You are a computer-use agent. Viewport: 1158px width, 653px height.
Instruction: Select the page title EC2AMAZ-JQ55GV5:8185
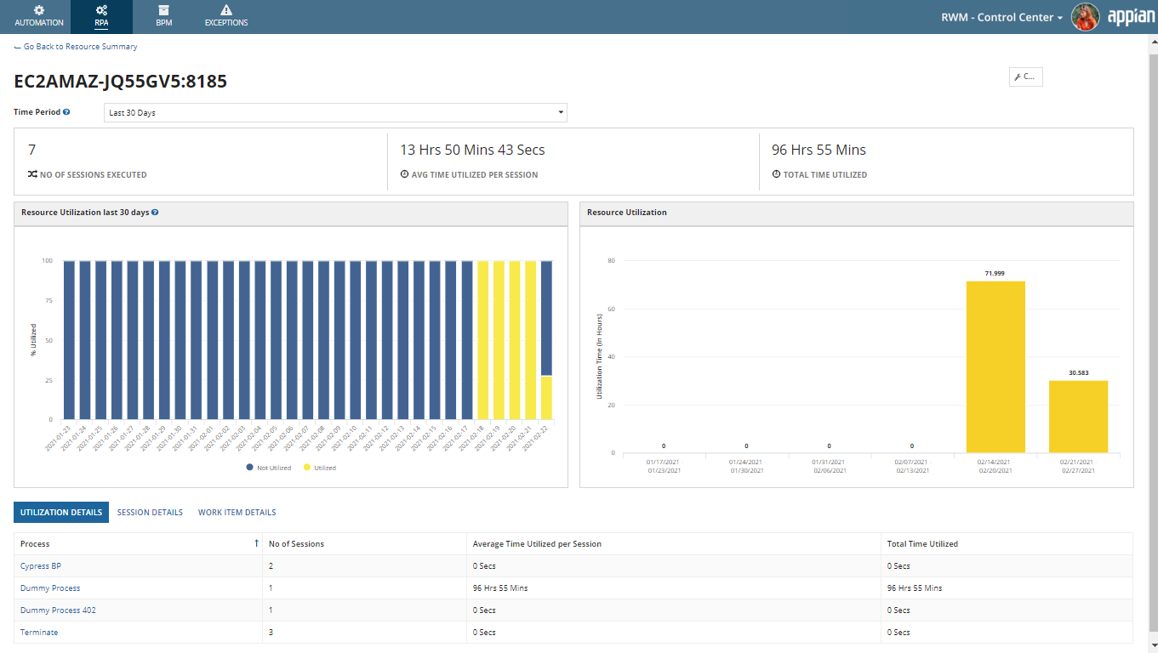(x=121, y=82)
